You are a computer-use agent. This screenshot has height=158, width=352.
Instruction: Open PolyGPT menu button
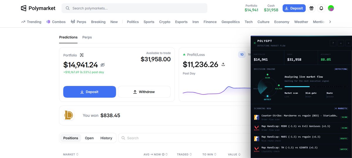pos(341,43)
